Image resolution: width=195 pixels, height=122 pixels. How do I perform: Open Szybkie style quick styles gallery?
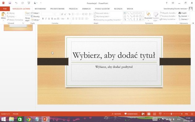[156, 16]
